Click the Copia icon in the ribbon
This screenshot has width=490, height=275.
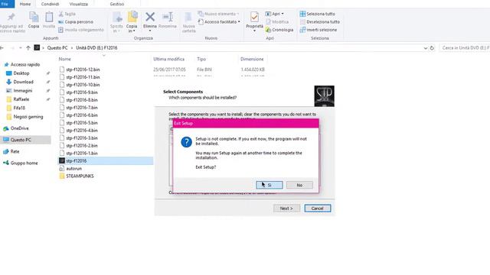[34, 18]
